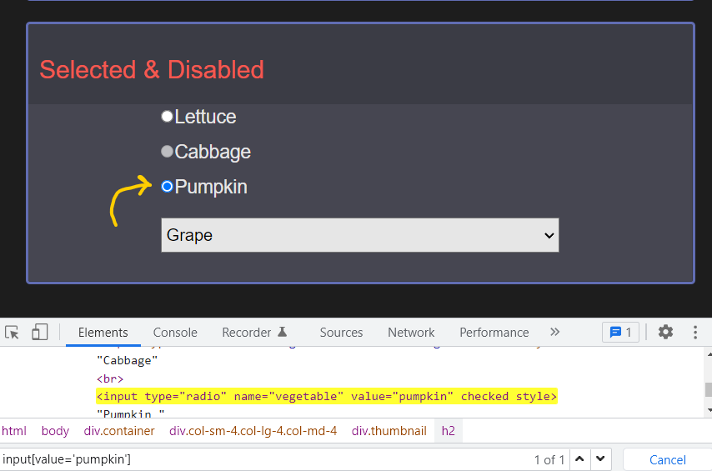
Task: Select div.col-sm-4.col-lg-4.col-md-4 breadcrumb
Action: coord(253,431)
